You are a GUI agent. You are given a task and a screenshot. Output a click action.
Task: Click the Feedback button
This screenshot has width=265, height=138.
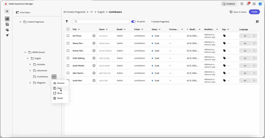pyautogui.click(x=229, y=4)
